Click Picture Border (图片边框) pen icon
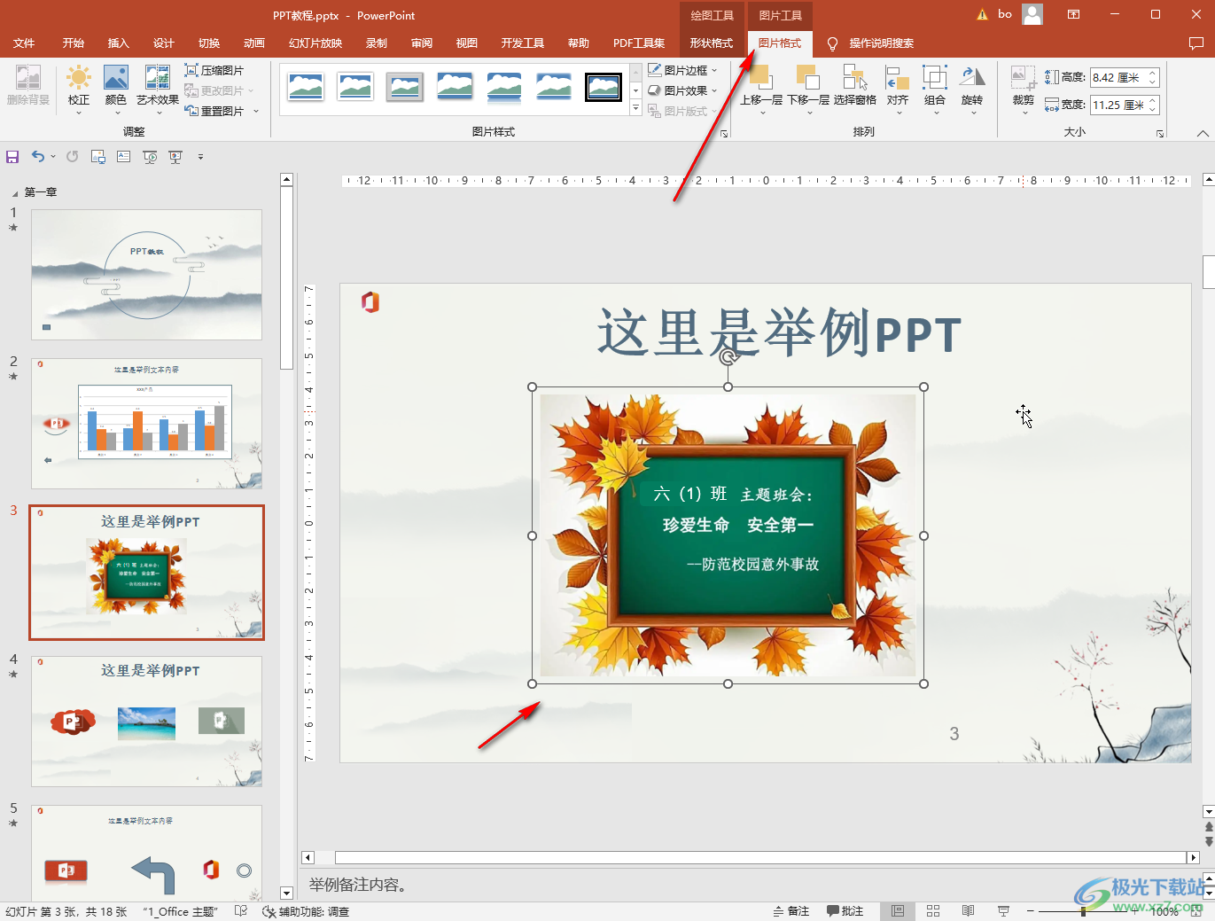This screenshot has height=921, width=1215. pos(655,70)
